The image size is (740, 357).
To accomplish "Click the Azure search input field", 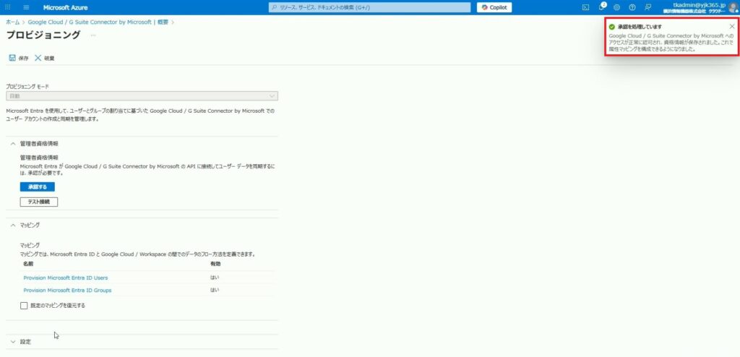I will 369,7.
